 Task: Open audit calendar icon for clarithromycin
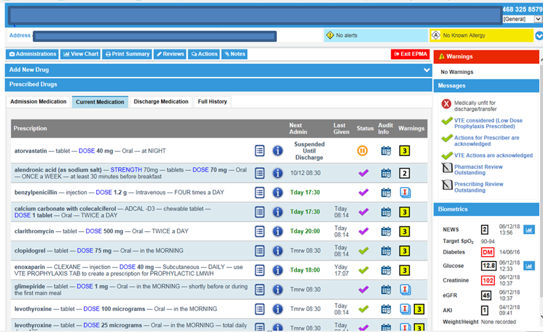[386, 231]
